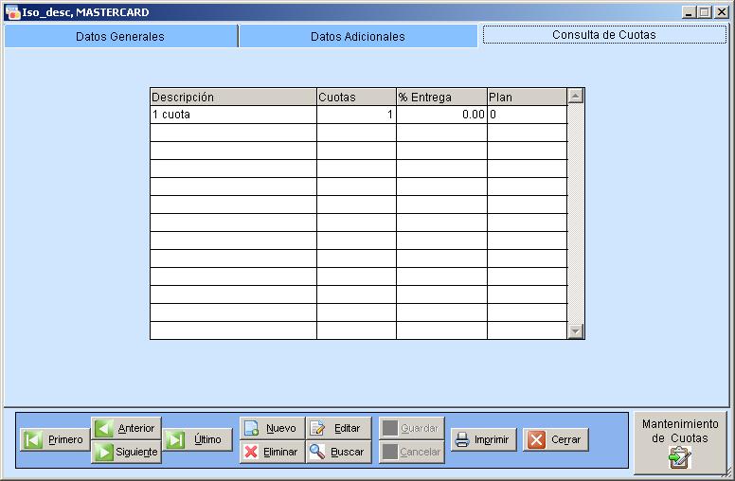735x481 pixels.
Task: Switch to the Datos Generales tab
Action: (120, 36)
